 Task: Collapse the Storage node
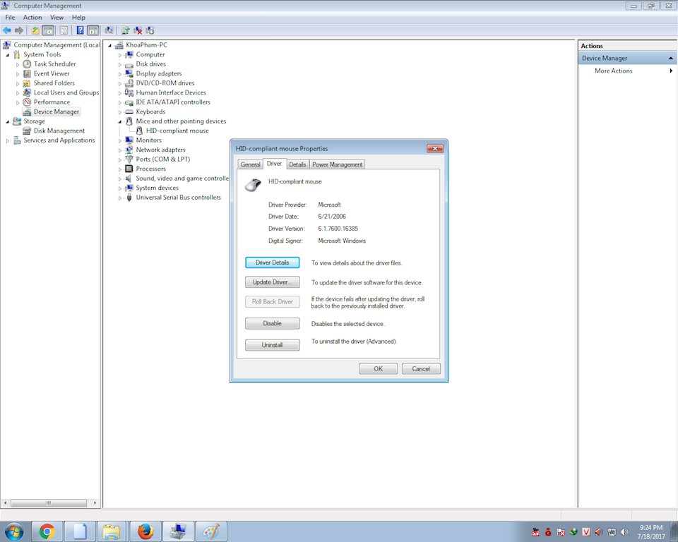pyautogui.click(x=7, y=121)
